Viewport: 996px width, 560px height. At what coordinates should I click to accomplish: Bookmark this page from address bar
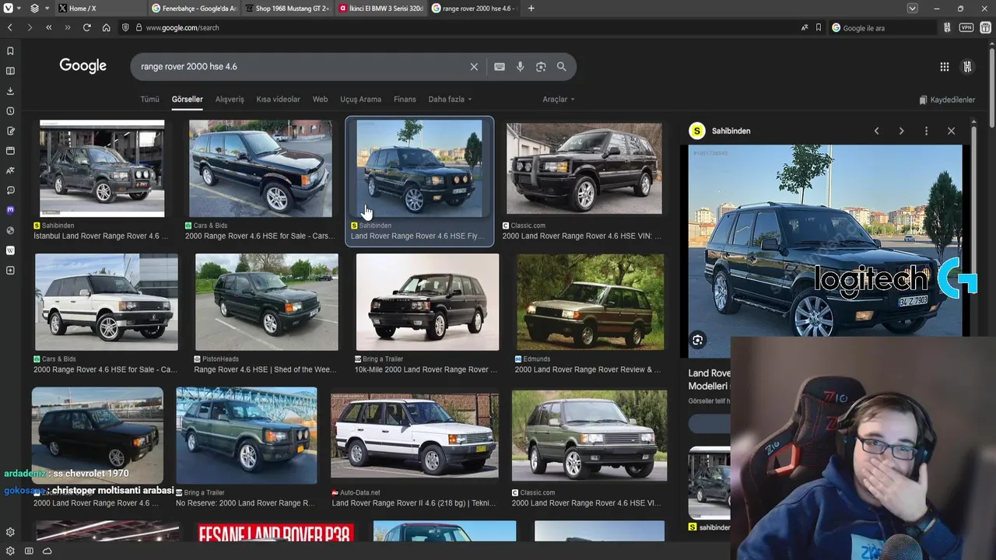[x=819, y=27]
